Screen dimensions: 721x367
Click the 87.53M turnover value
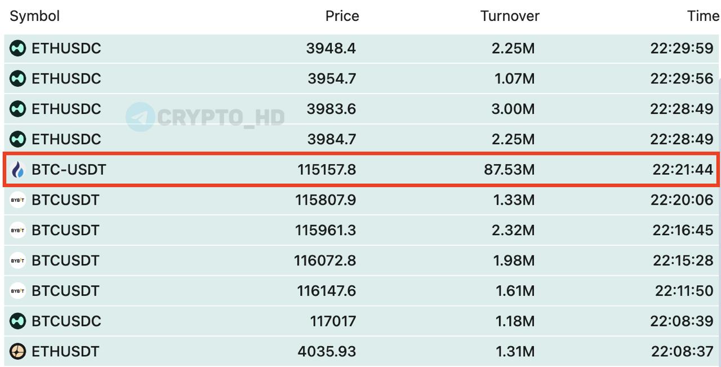pyautogui.click(x=509, y=170)
